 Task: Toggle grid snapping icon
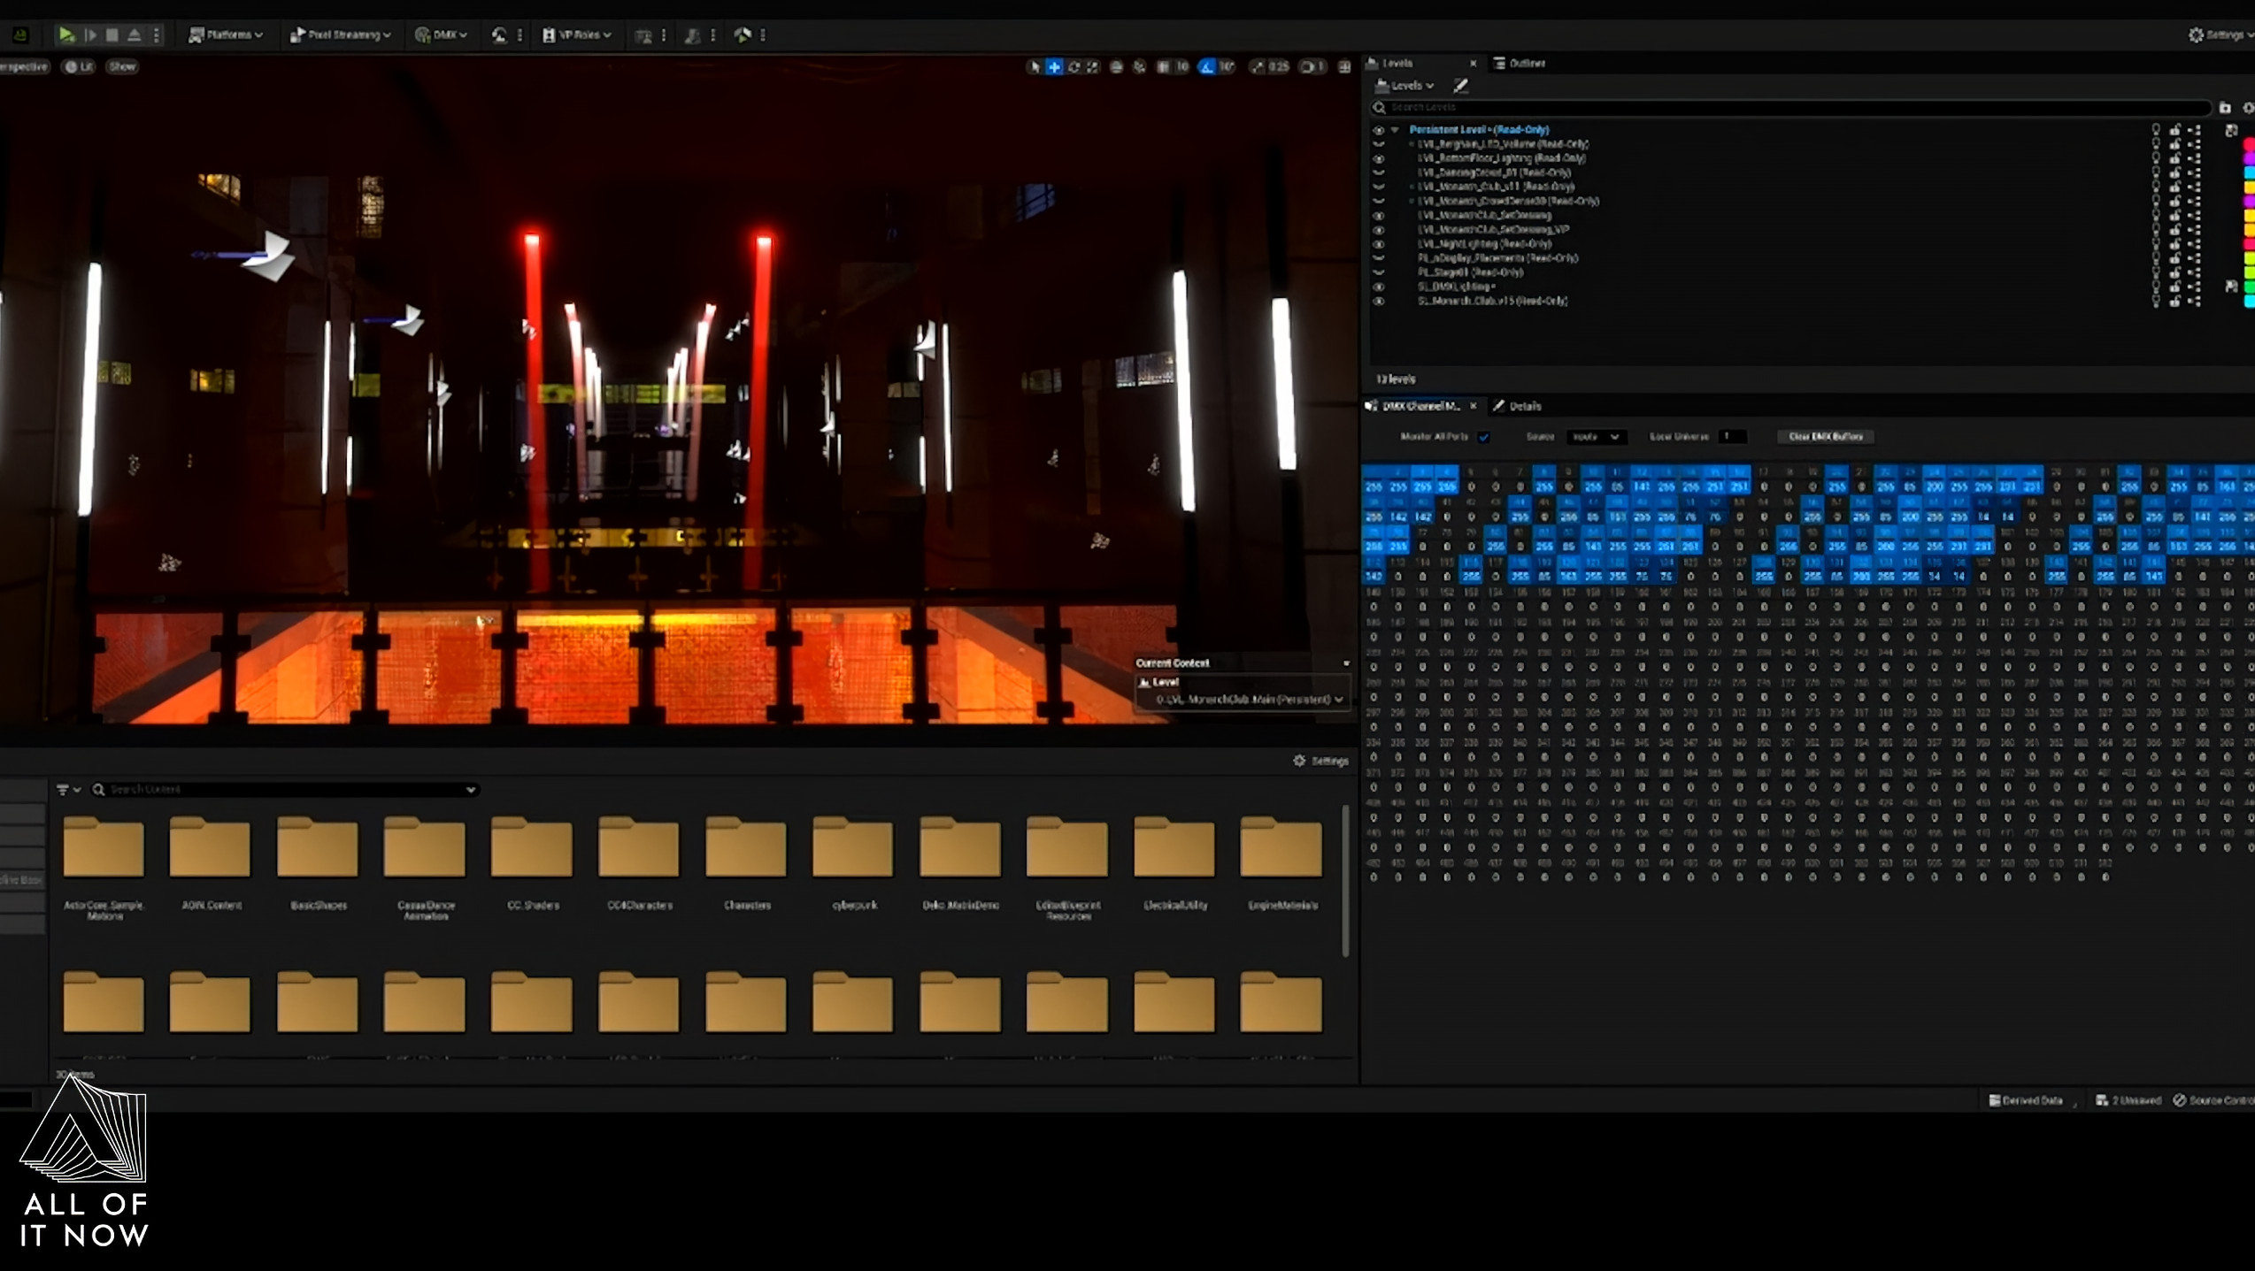click(x=1163, y=66)
